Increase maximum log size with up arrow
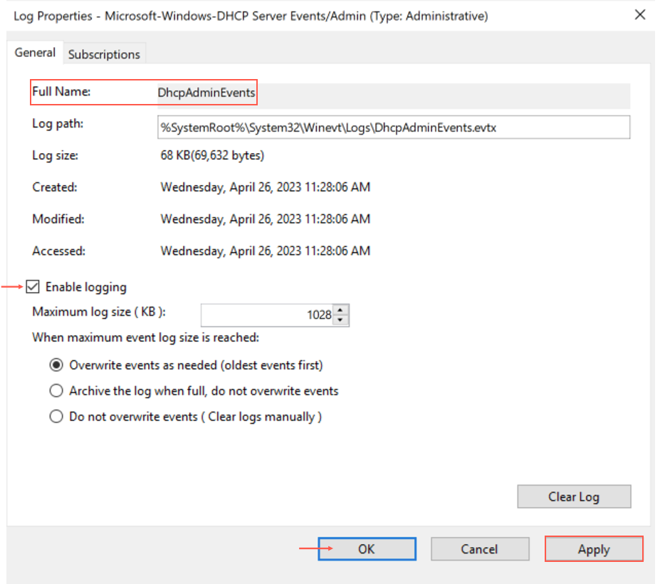The width and height of the screenshot is (660, 584). tap(341, 310)
